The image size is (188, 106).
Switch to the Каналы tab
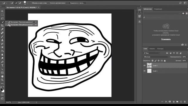pyautogui.click(x=152, y=49)
